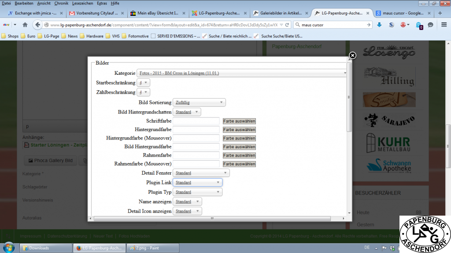Expand the Detail Fenster dropdown
The height and width of the screenshot is (253, 451).
pos(201,173)
